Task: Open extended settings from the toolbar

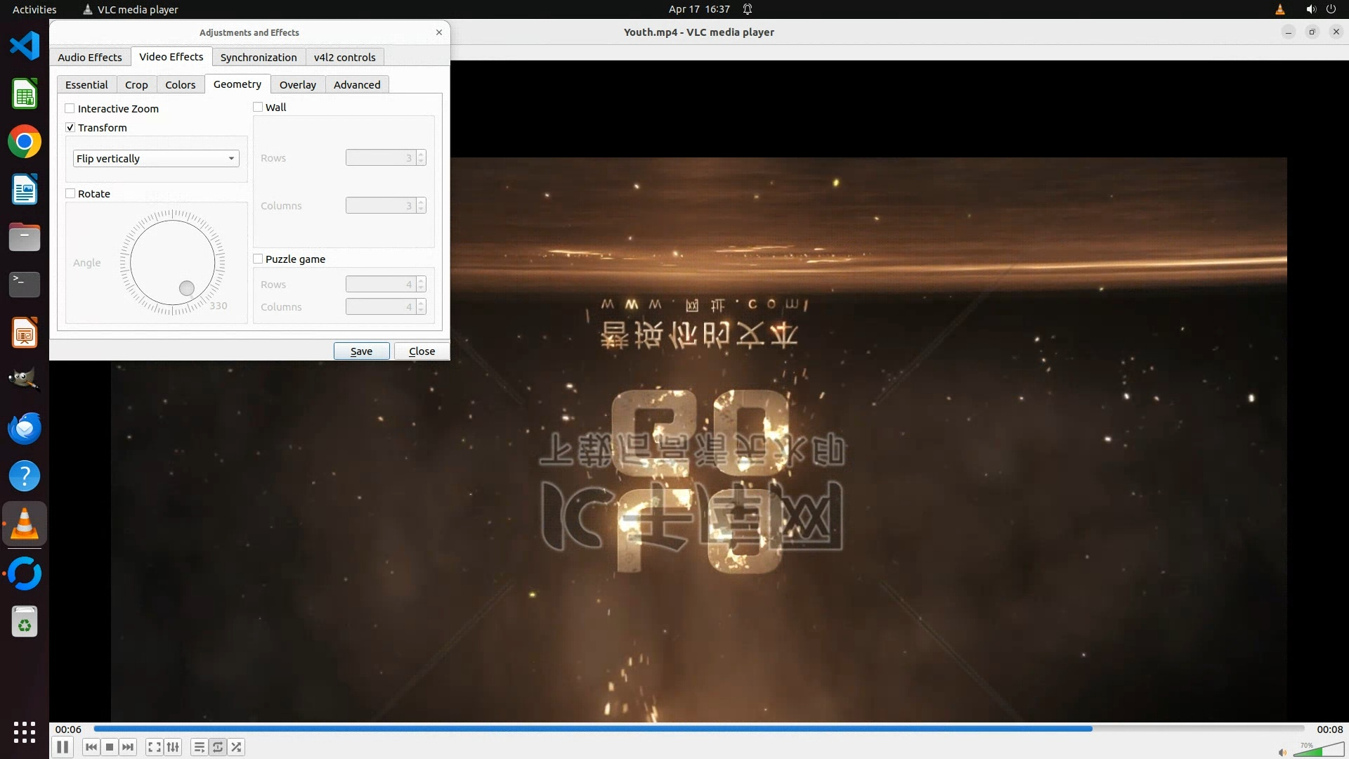Action: 173,747
